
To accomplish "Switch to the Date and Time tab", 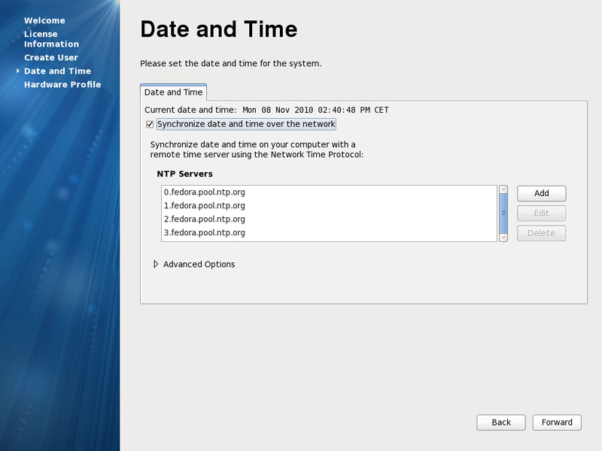I will (x=174, y=92).
